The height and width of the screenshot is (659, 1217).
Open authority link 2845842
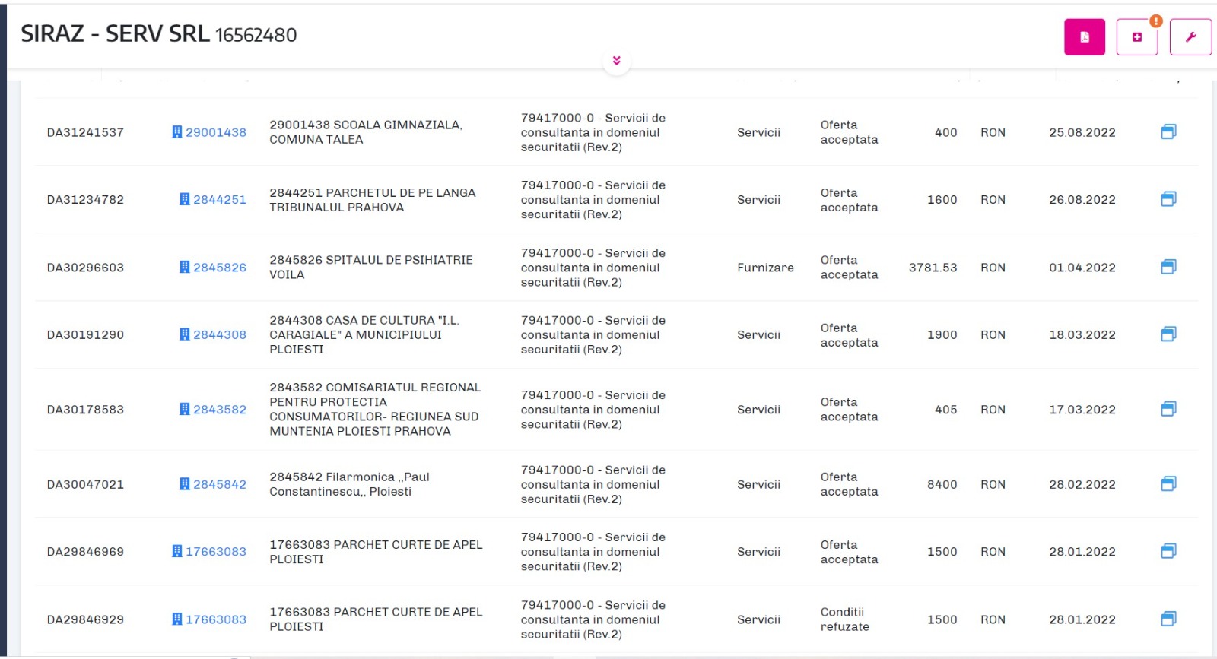point(219,484)
